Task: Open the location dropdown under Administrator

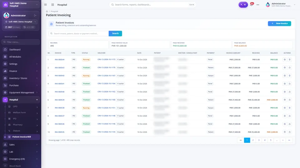Action: tap(21, 22)
